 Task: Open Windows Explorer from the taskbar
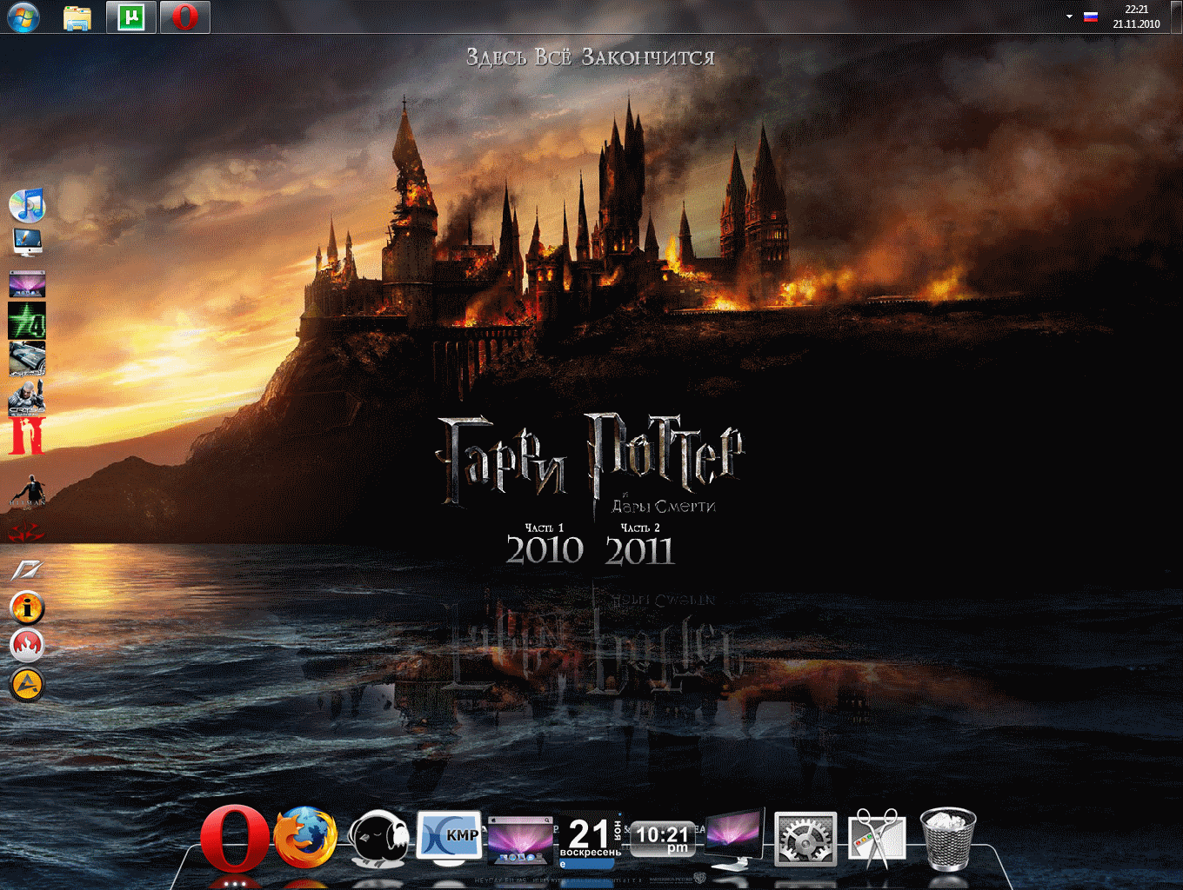click(77, 17)
